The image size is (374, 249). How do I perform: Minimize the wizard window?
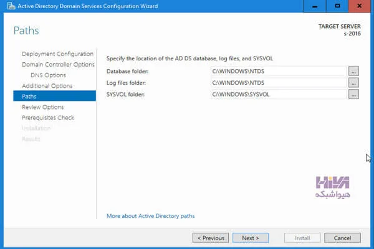click(x=315, y=6)
